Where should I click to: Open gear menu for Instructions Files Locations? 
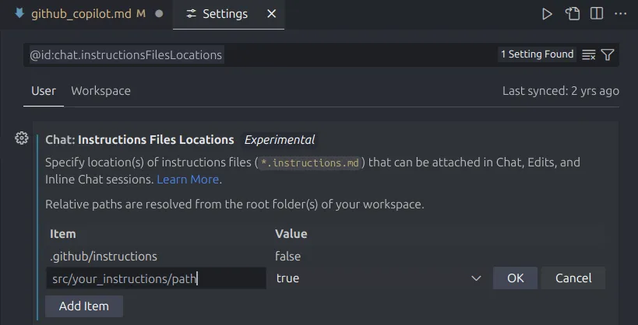pos(22,138)
